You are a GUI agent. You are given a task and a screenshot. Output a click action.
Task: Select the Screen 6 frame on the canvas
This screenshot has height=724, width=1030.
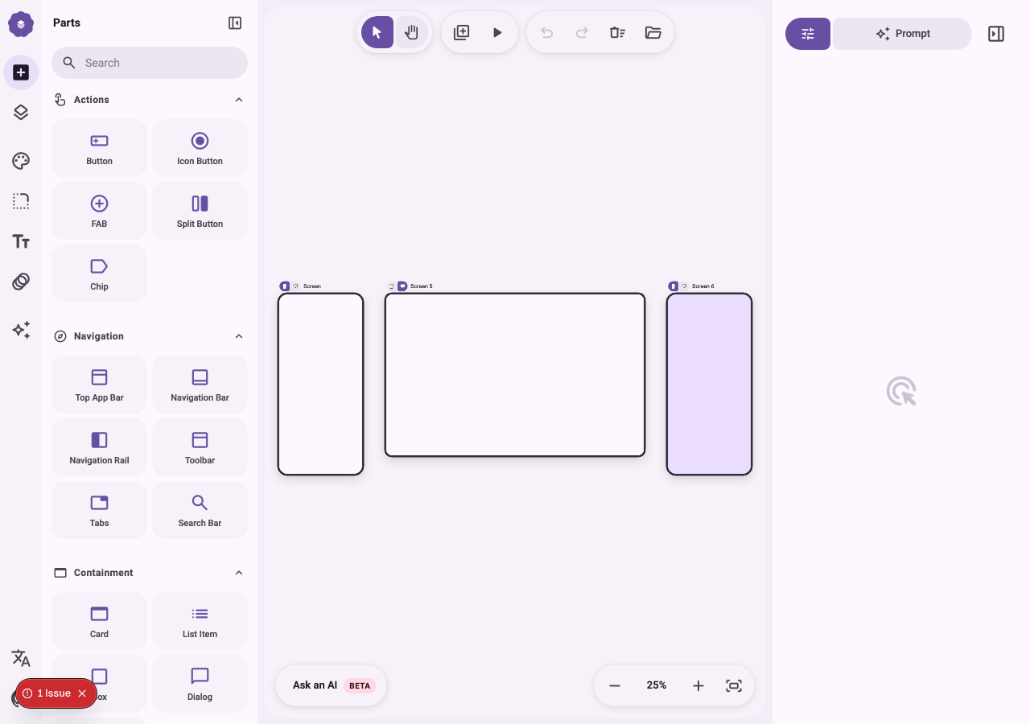coord(709,384)
